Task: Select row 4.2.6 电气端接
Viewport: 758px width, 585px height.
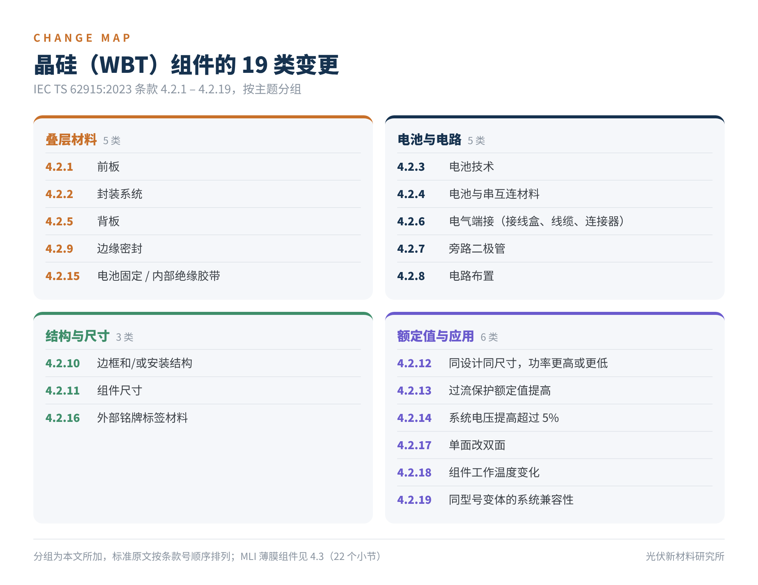Action: [x=555, y=221]
